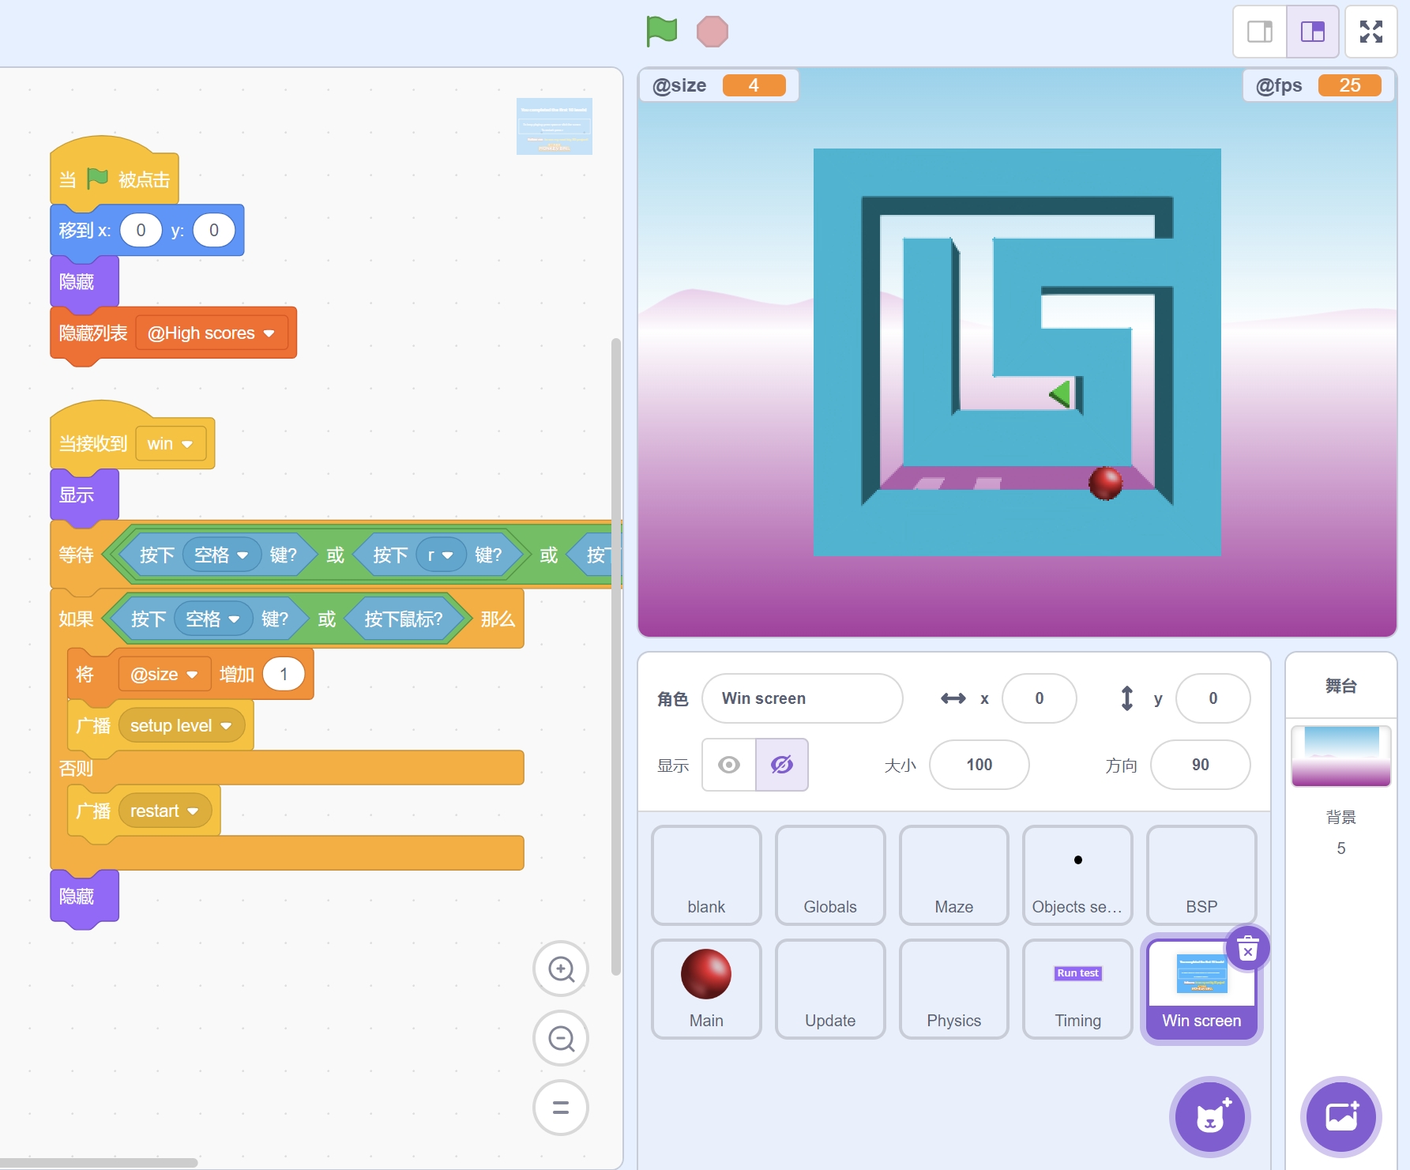Select the Timing sprite
This screenshot has height=1170, width=1410.
point(1077,988)
